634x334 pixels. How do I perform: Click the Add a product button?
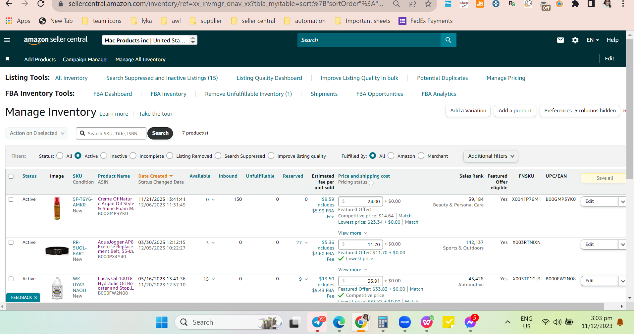(x=515, y=111)
